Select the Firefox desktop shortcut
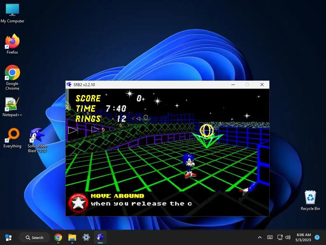 12,44
